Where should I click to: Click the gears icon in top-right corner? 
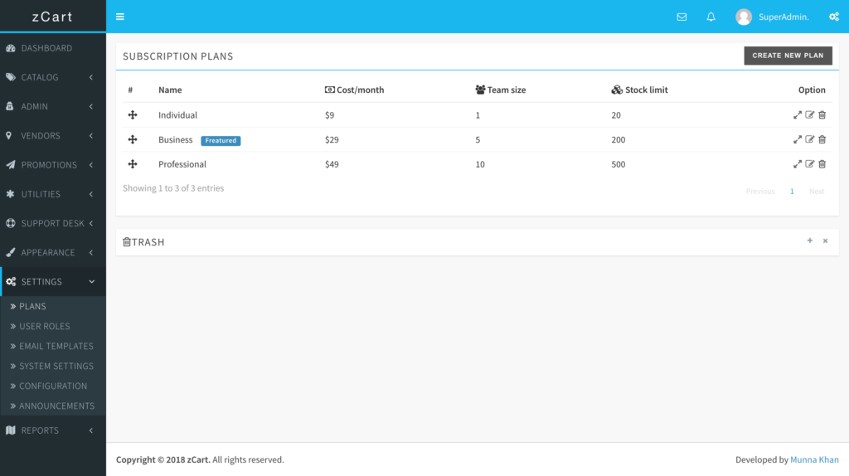pos(833,17)
